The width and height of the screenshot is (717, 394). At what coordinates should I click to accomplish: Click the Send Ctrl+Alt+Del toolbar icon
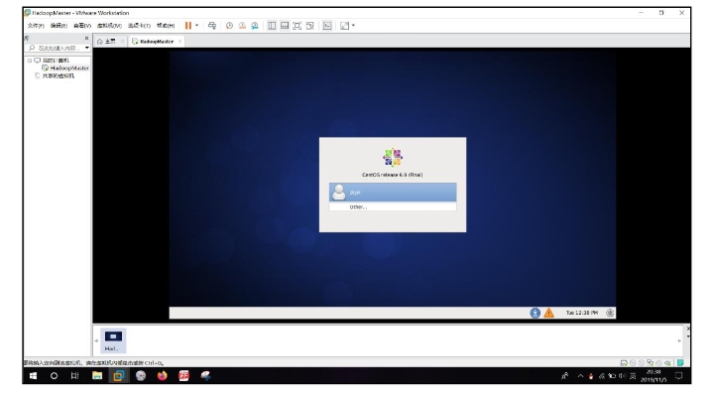click(x=212, y=26)
